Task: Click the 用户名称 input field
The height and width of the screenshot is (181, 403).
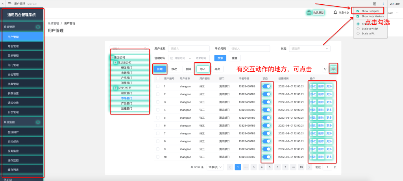Action: [x=187, y=49]
